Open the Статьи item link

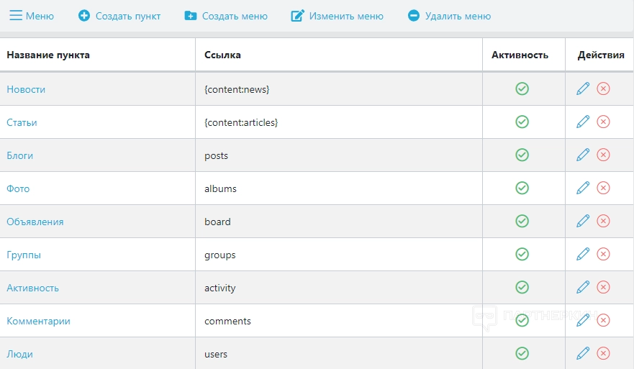(x=22, y=122)
